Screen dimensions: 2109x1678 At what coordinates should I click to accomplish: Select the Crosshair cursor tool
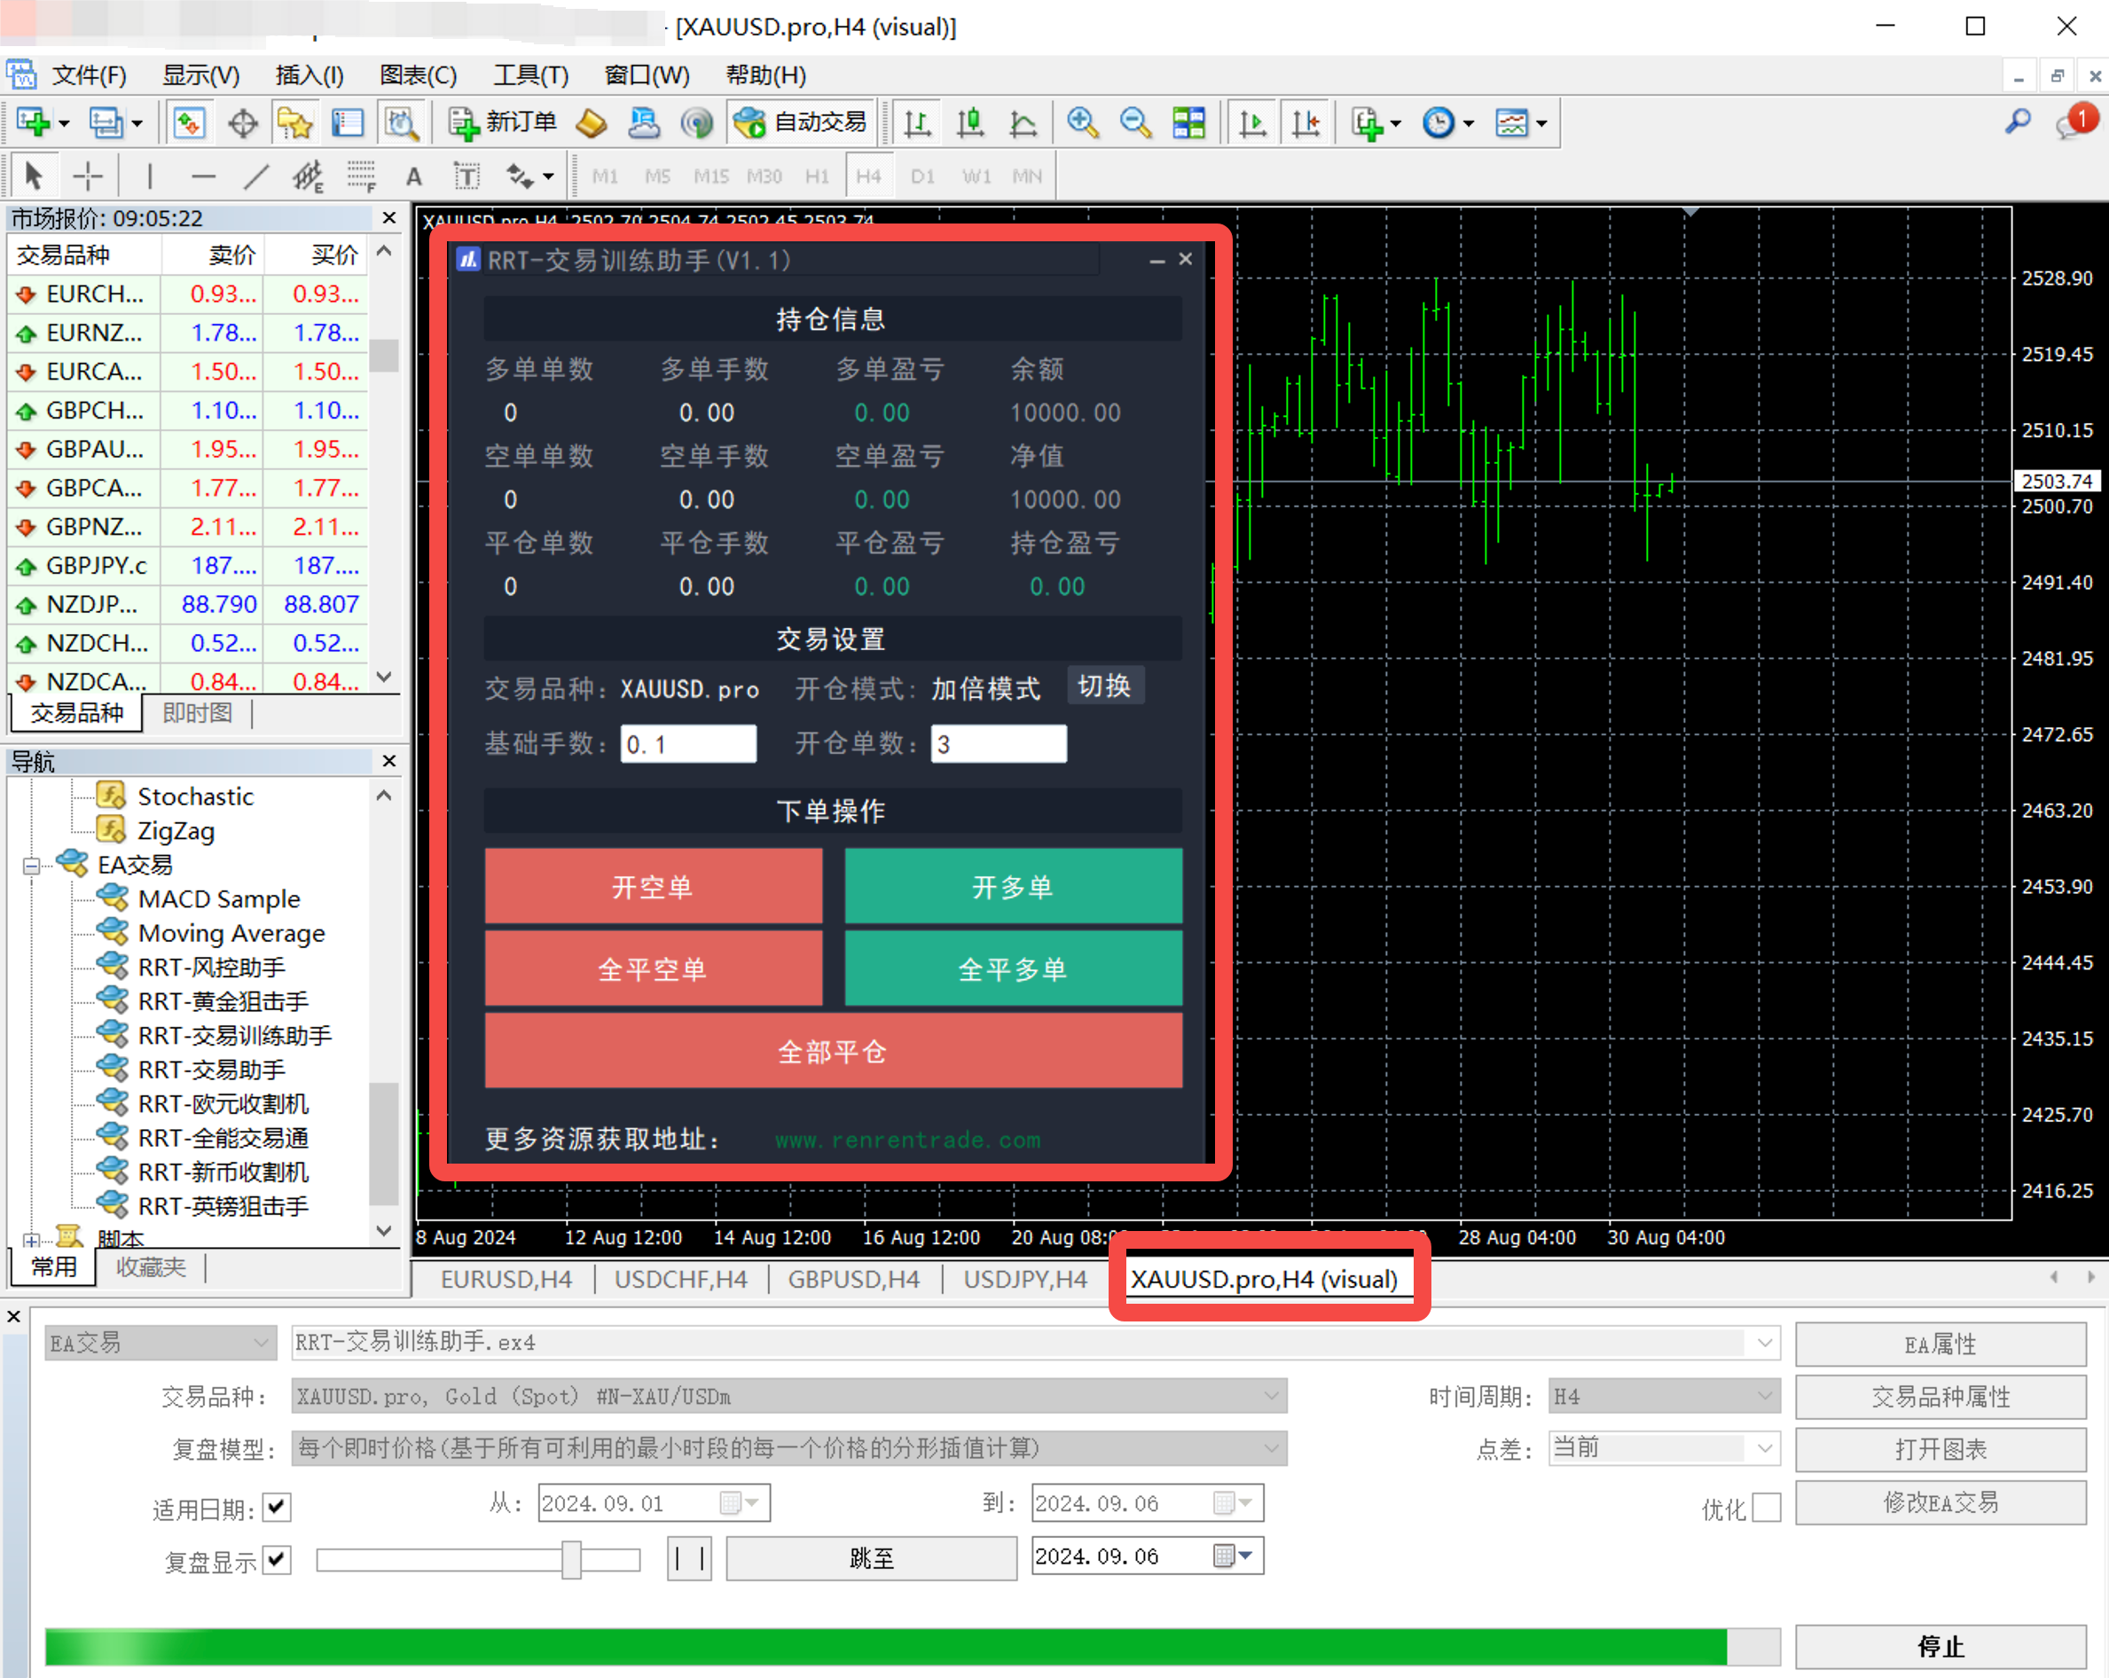coord(88,176)
